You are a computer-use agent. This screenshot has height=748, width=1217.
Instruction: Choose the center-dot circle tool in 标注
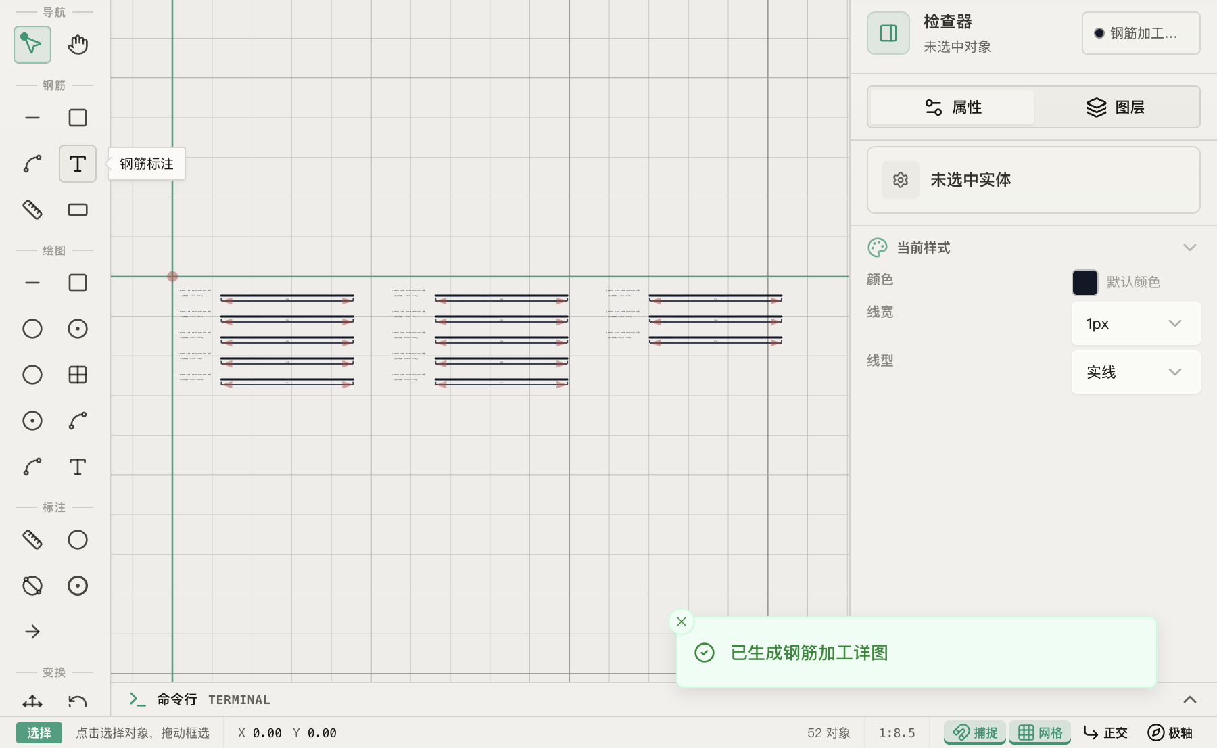[78, 586]
